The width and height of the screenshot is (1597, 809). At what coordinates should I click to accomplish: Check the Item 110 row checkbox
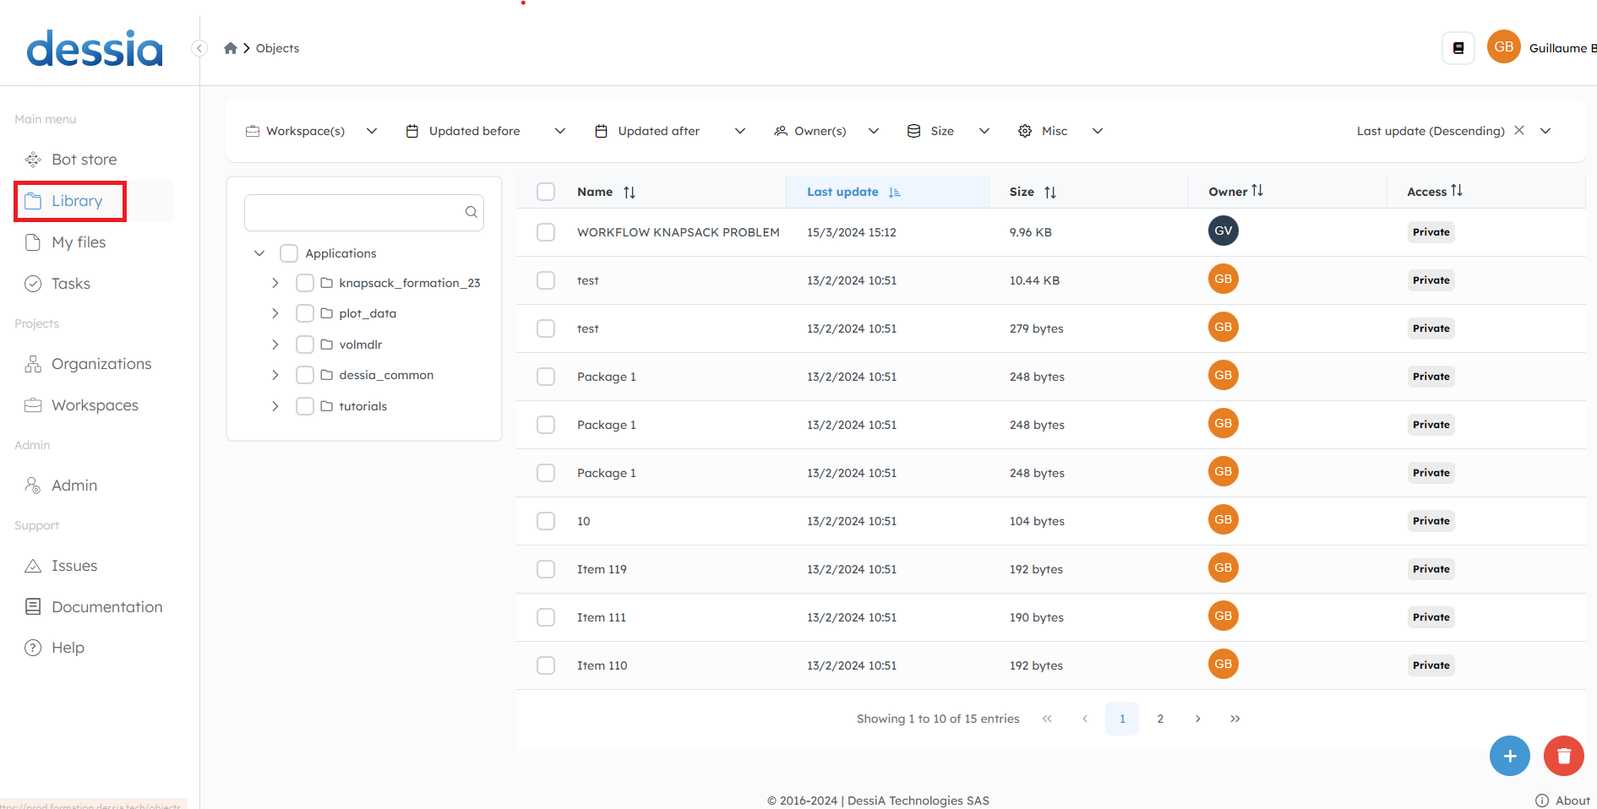546,665
